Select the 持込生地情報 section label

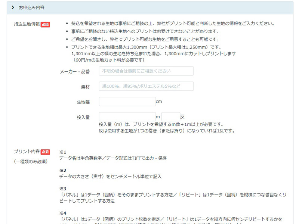click(27, 24)
